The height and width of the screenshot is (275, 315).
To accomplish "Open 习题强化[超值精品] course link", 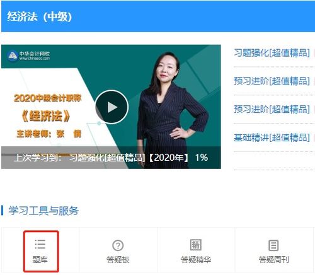I will pos(272,53).
